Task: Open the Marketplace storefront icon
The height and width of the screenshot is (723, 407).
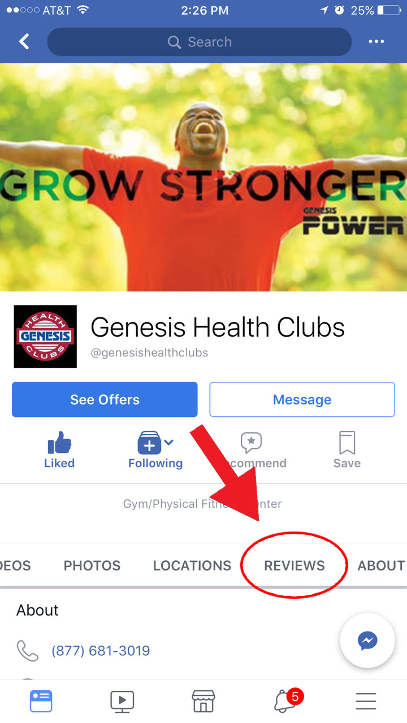Action: pos(203,701)
